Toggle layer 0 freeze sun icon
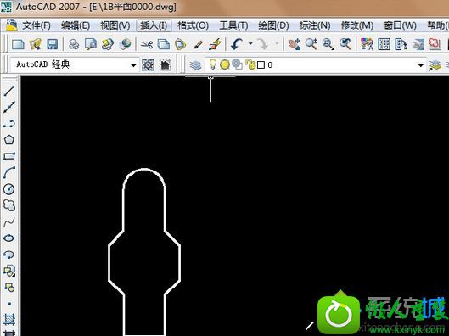This screenshot has height=336, width=449. pos(225,64)
